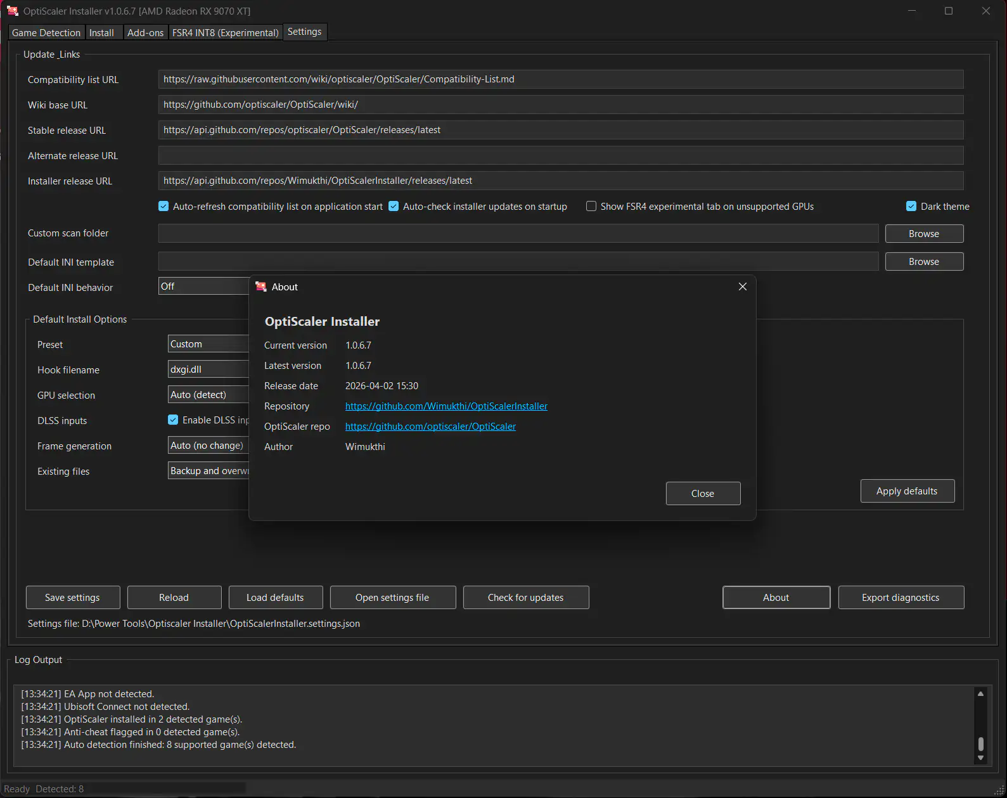The height and width of the screenshot is (798, 1007).
Task: Switch to Game Detection tab
Action: pyautogui.click(x=46, y=32)
